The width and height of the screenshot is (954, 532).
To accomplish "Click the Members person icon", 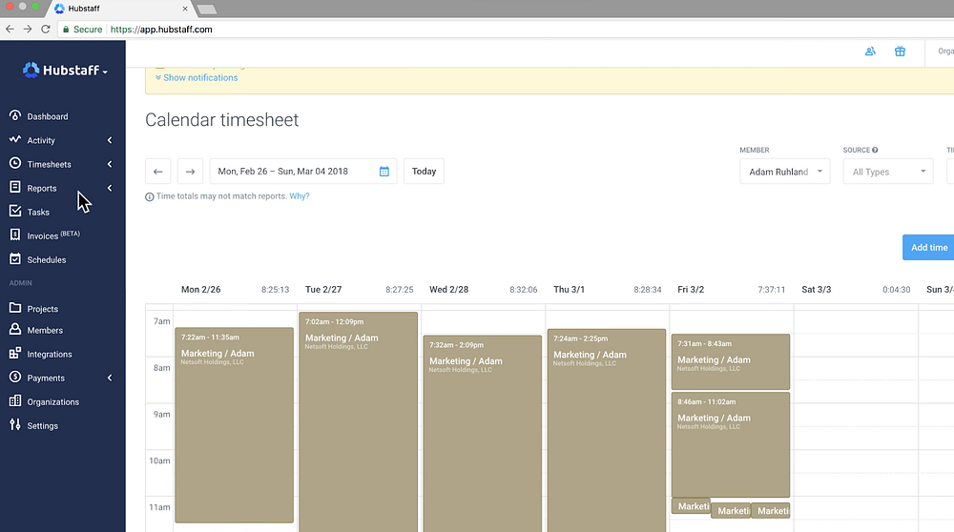I will [x=15, y=329].
